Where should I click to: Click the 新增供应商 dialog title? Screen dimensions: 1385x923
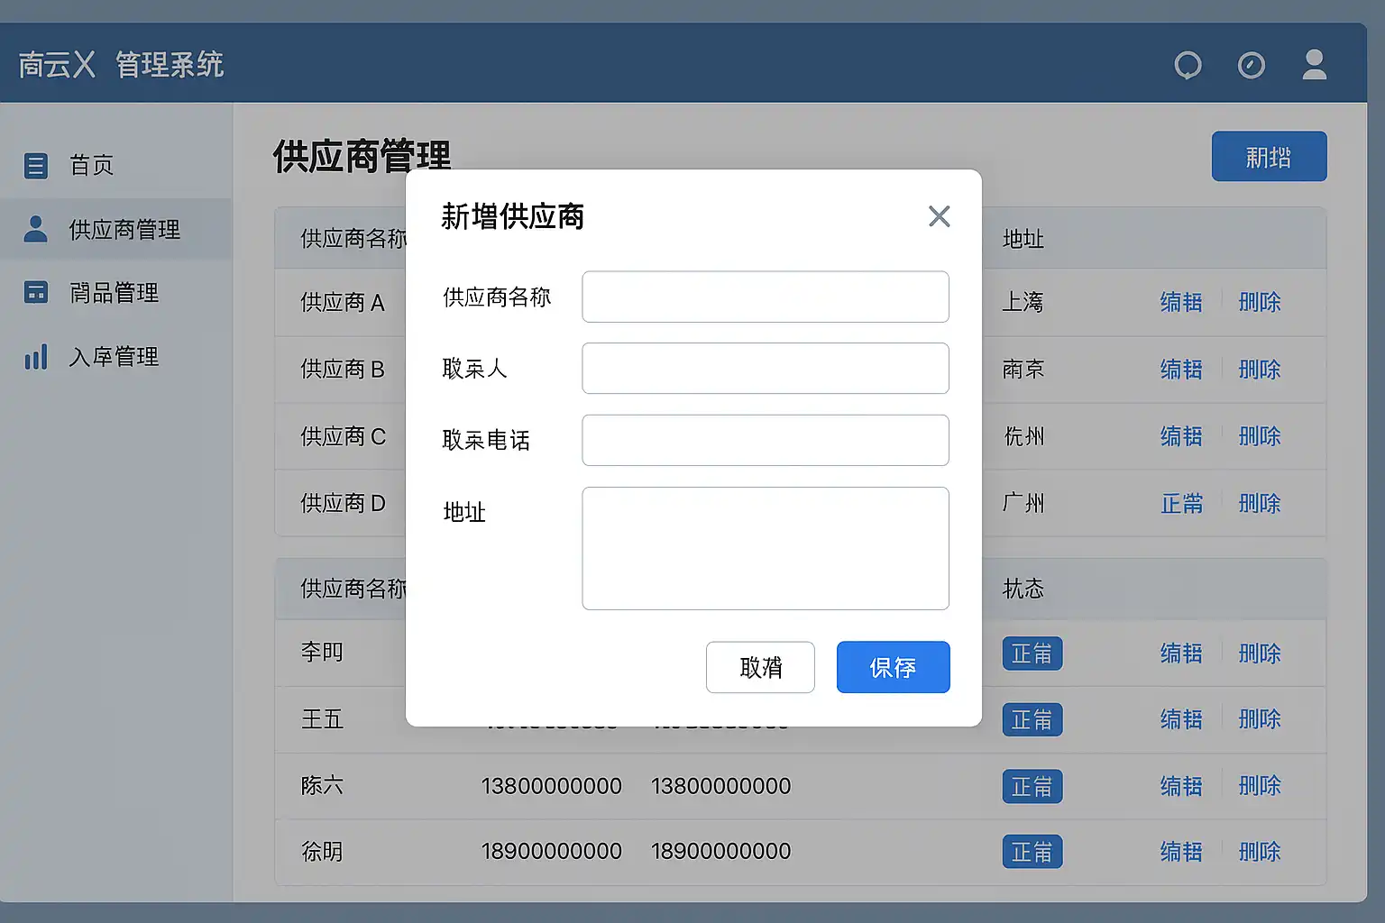pos(512,216)
